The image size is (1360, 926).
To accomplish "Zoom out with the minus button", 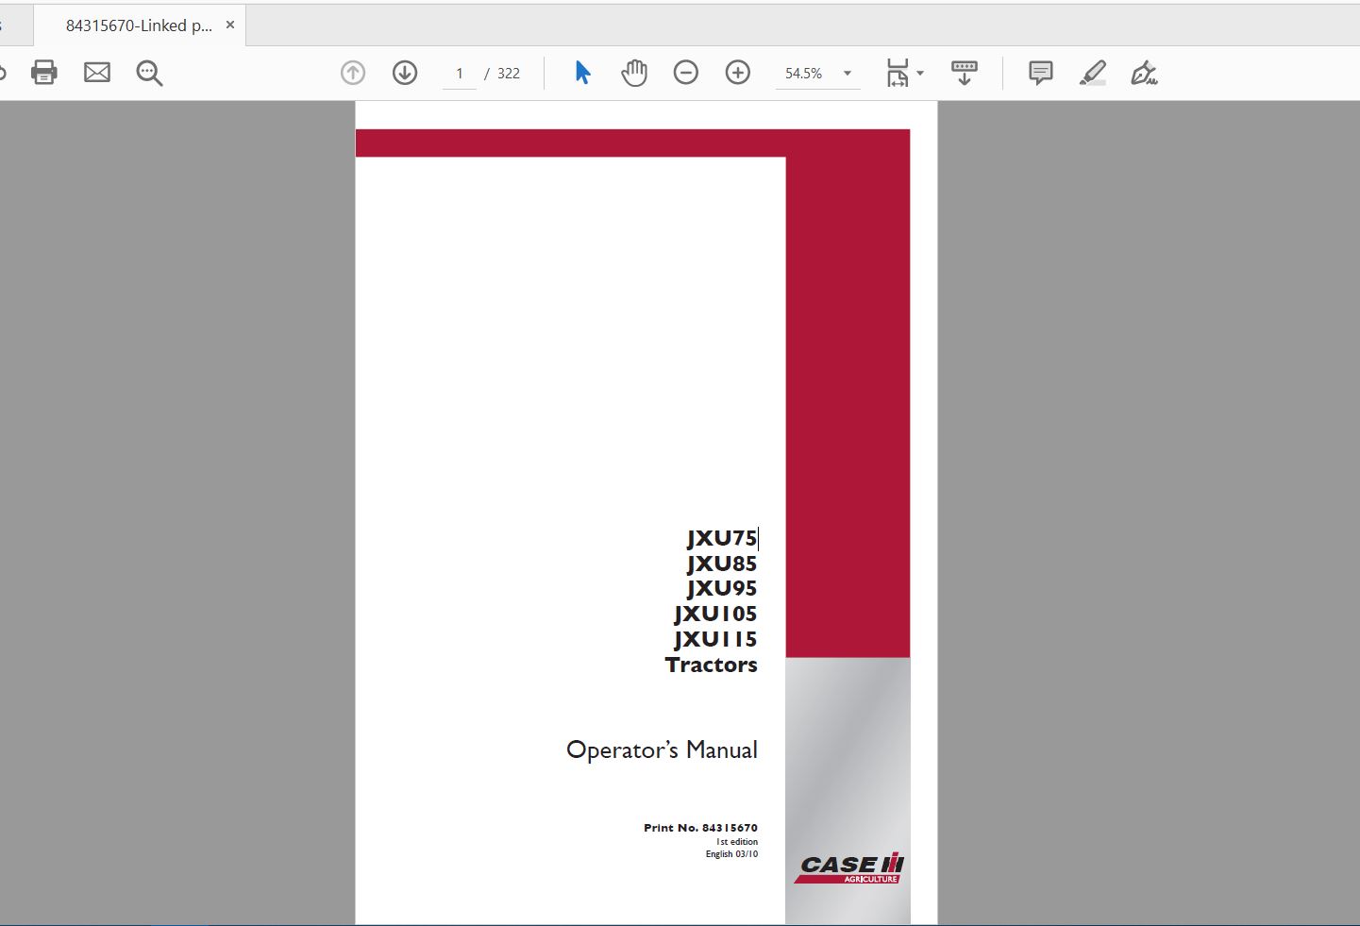I will 686,73.
